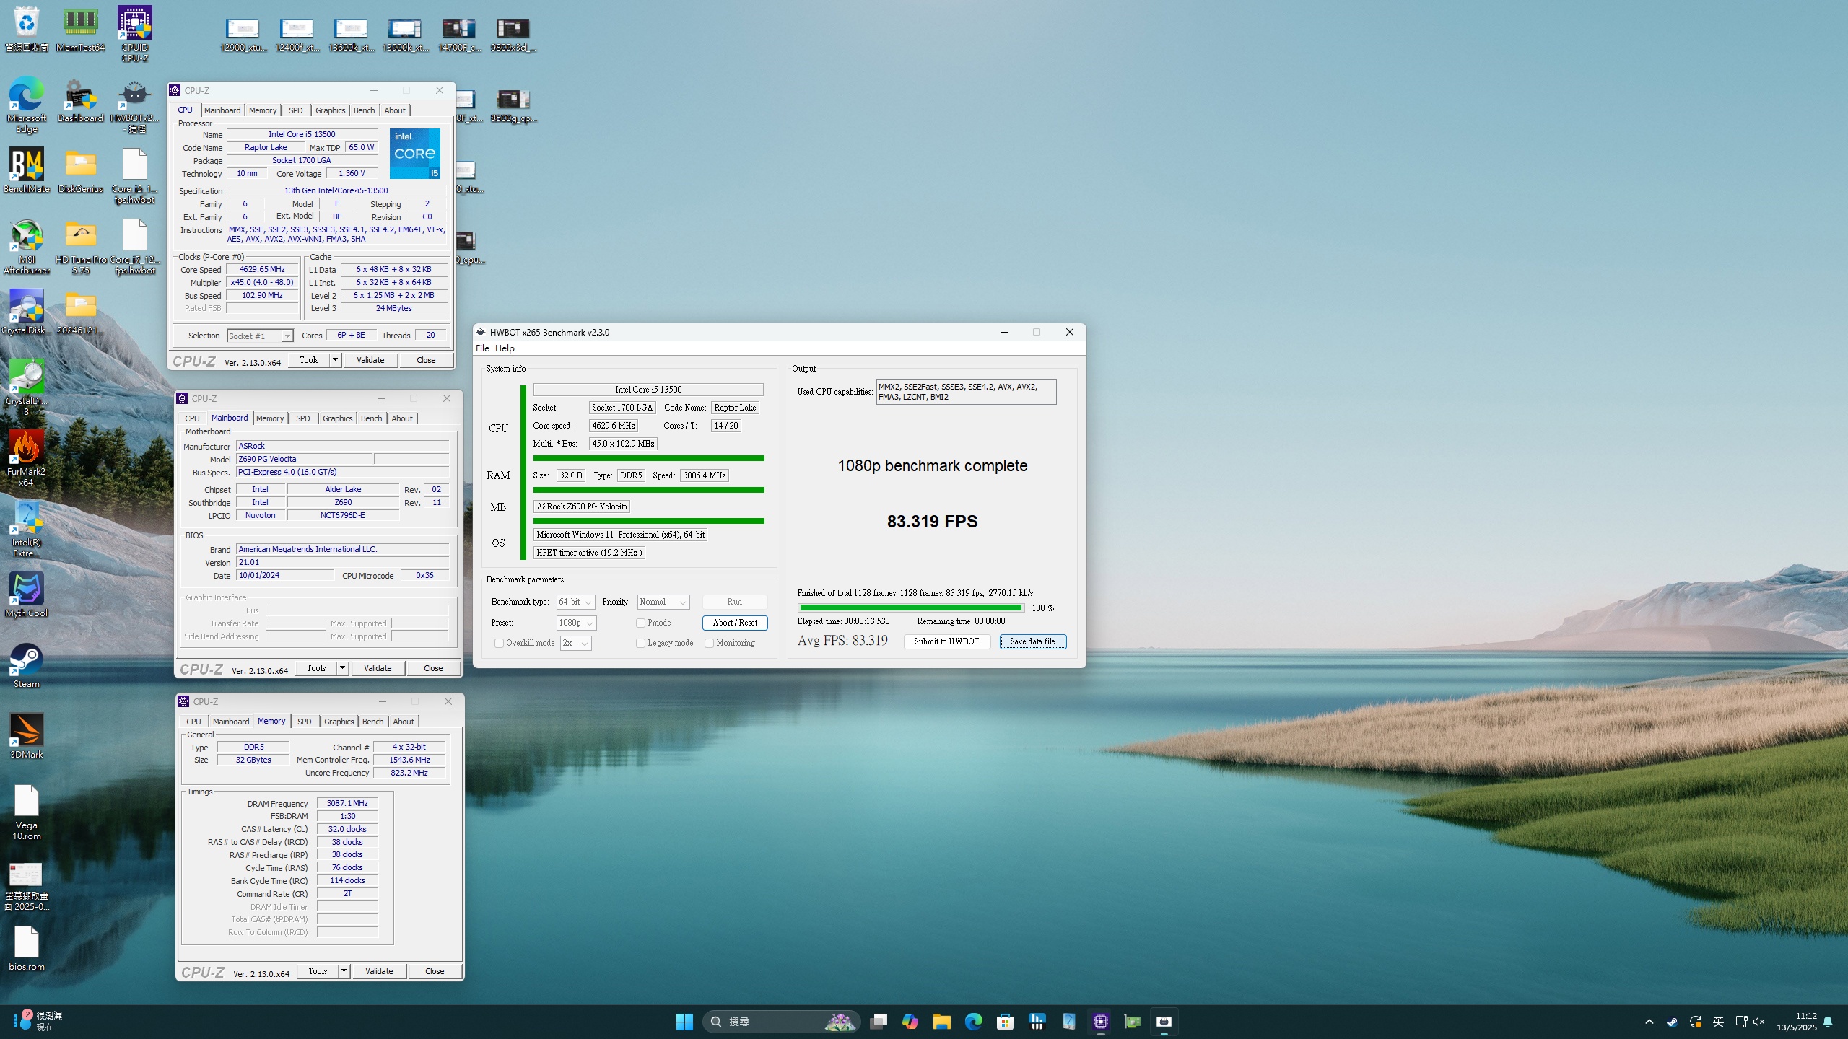Open File Explorer from the taskbar
This screenshot has height=1039, width=1848.
[941, 1022]
